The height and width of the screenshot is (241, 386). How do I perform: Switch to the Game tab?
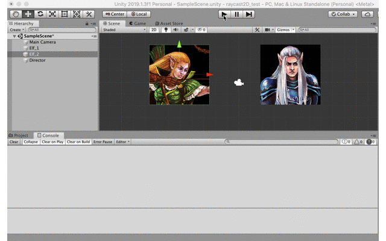coord(138,23)
